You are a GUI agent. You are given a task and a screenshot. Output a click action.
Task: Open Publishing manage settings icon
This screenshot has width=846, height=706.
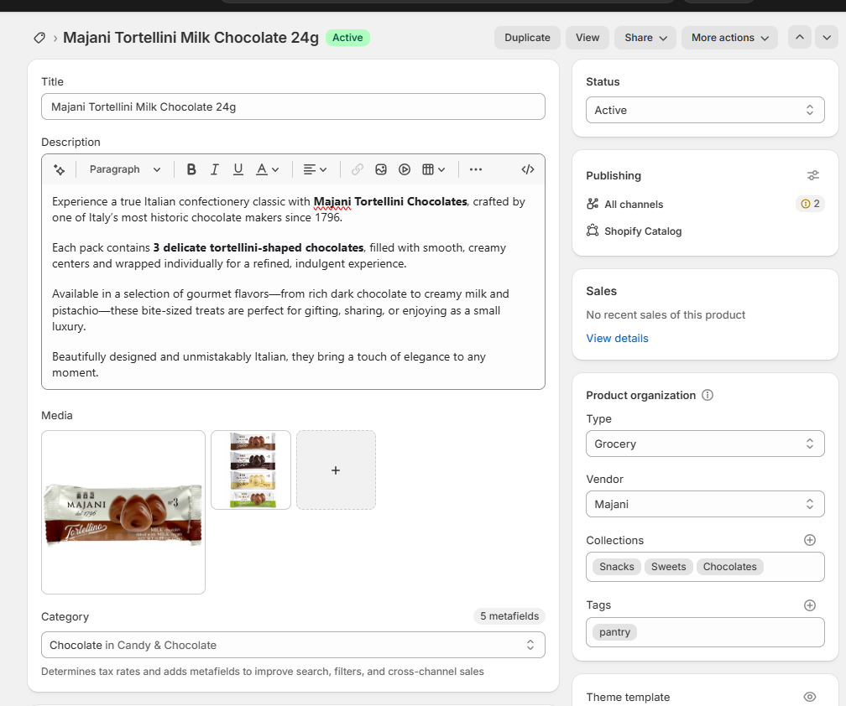pos(813,176)
